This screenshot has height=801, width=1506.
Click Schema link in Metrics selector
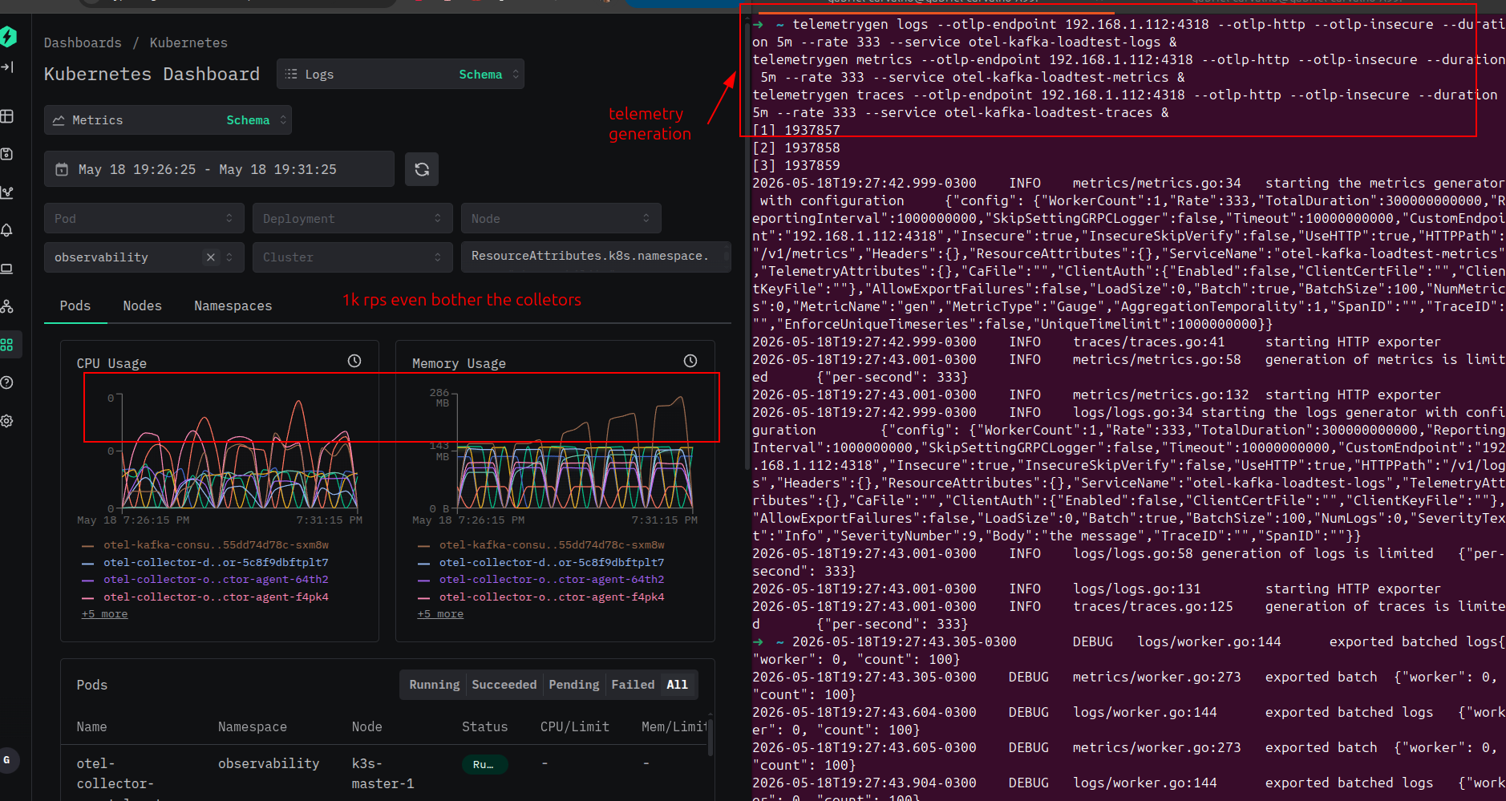(x=248, y=120)
